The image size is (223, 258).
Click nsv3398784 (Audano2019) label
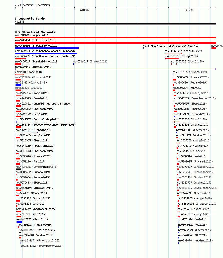[x=195, y=240]
